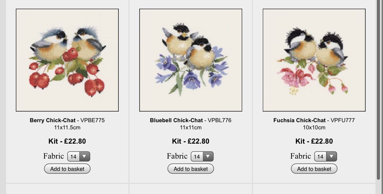Add Berry Chick-Chat kit to basket

click(x=67, y=169)
